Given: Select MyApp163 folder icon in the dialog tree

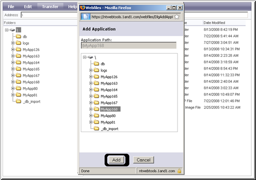Looking at the screenshot, I should coord(97,83).
